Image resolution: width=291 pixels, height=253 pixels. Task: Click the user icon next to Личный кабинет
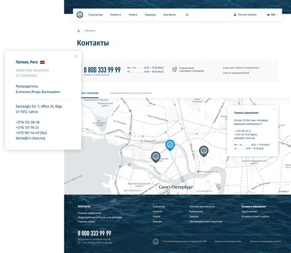click(235, 15)
